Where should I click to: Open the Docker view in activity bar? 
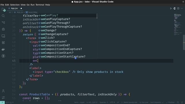coord(3,49)
